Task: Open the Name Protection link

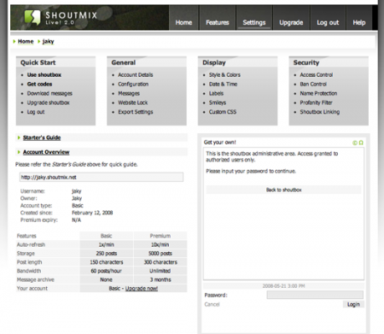Action: [x=318, y=93]
